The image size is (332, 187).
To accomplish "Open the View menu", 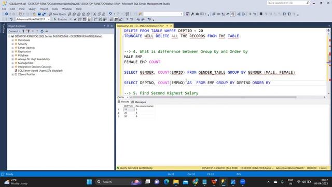I will 22,9.
